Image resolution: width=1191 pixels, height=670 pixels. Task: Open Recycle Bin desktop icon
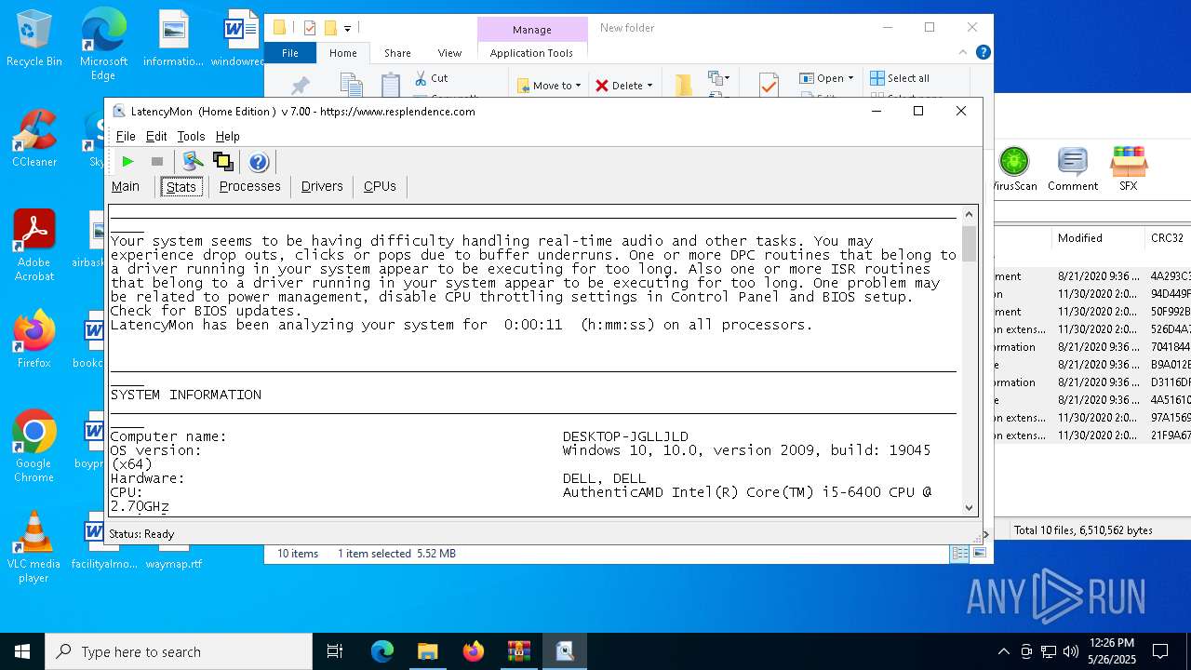(34, 39)
